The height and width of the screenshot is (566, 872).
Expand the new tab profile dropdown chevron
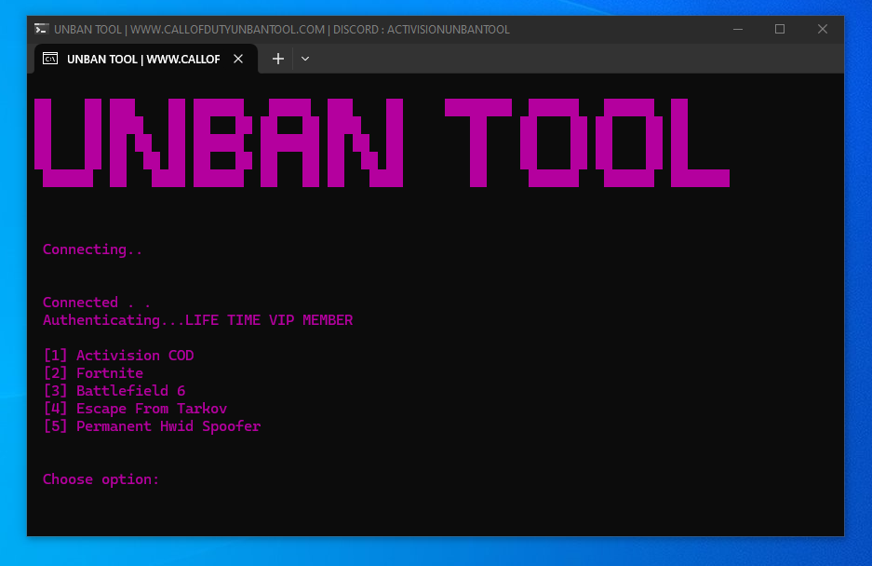click(304, 59)
